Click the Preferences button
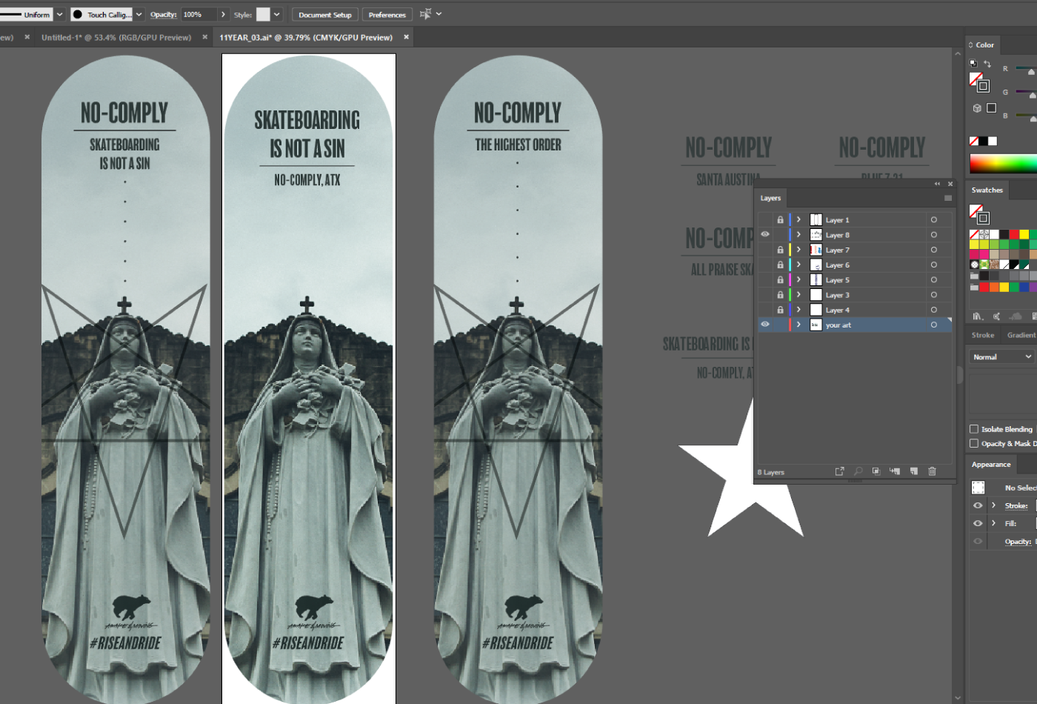1037x704 pixels. point(387,14)
